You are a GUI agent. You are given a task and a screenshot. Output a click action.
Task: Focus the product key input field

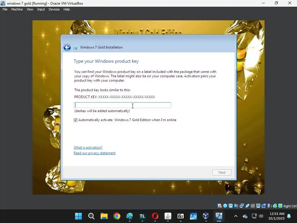point(122,105)
